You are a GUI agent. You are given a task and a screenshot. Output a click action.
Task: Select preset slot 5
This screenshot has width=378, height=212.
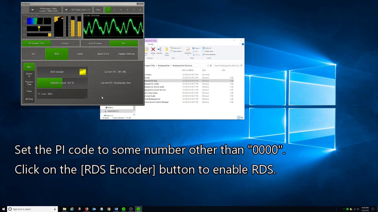134,10
